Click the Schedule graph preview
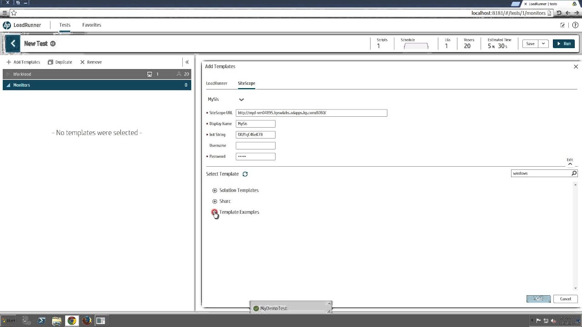Screen dimensions: 582x327 (416, 46)
